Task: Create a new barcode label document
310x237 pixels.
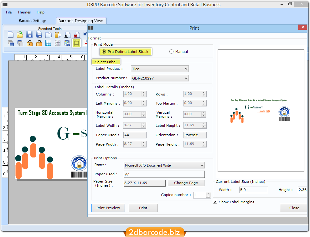Action: [x=11, y=35]
